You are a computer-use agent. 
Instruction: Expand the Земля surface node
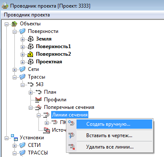click(x=22, y=39)
